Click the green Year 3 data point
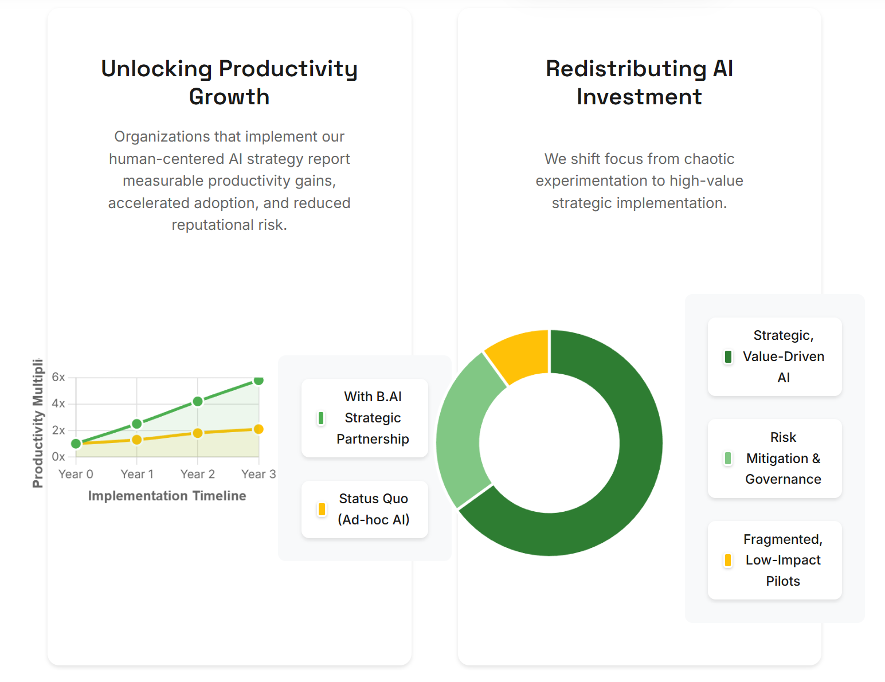885x682 pixels. pyautogui.click(x=259, y=380)
